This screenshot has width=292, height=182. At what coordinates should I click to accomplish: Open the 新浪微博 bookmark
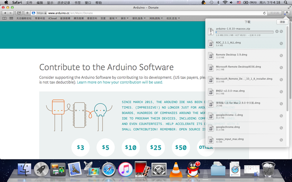coord(65,18)
